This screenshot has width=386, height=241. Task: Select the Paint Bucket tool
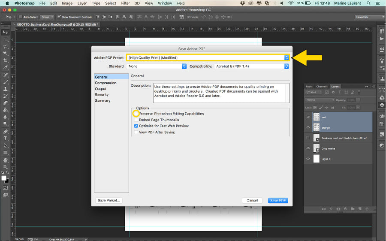pos(5,110)
